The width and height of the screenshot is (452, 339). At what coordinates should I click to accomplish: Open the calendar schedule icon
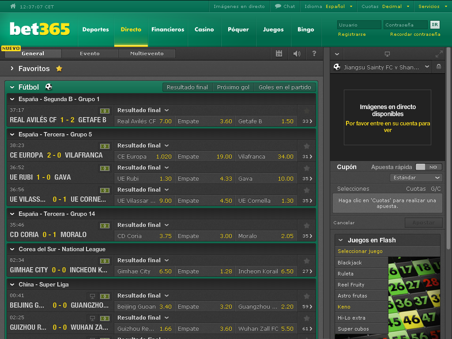(279, 53)
